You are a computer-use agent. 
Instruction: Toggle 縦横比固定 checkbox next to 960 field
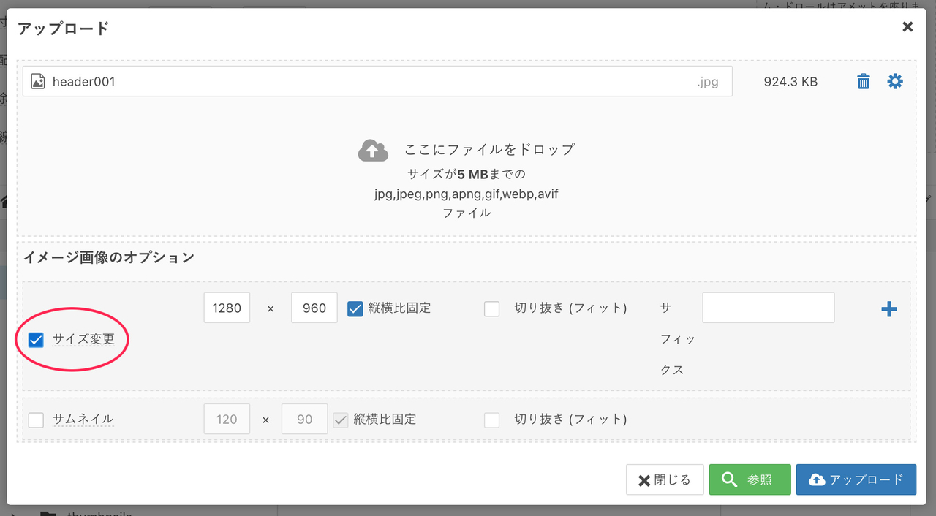355,308
